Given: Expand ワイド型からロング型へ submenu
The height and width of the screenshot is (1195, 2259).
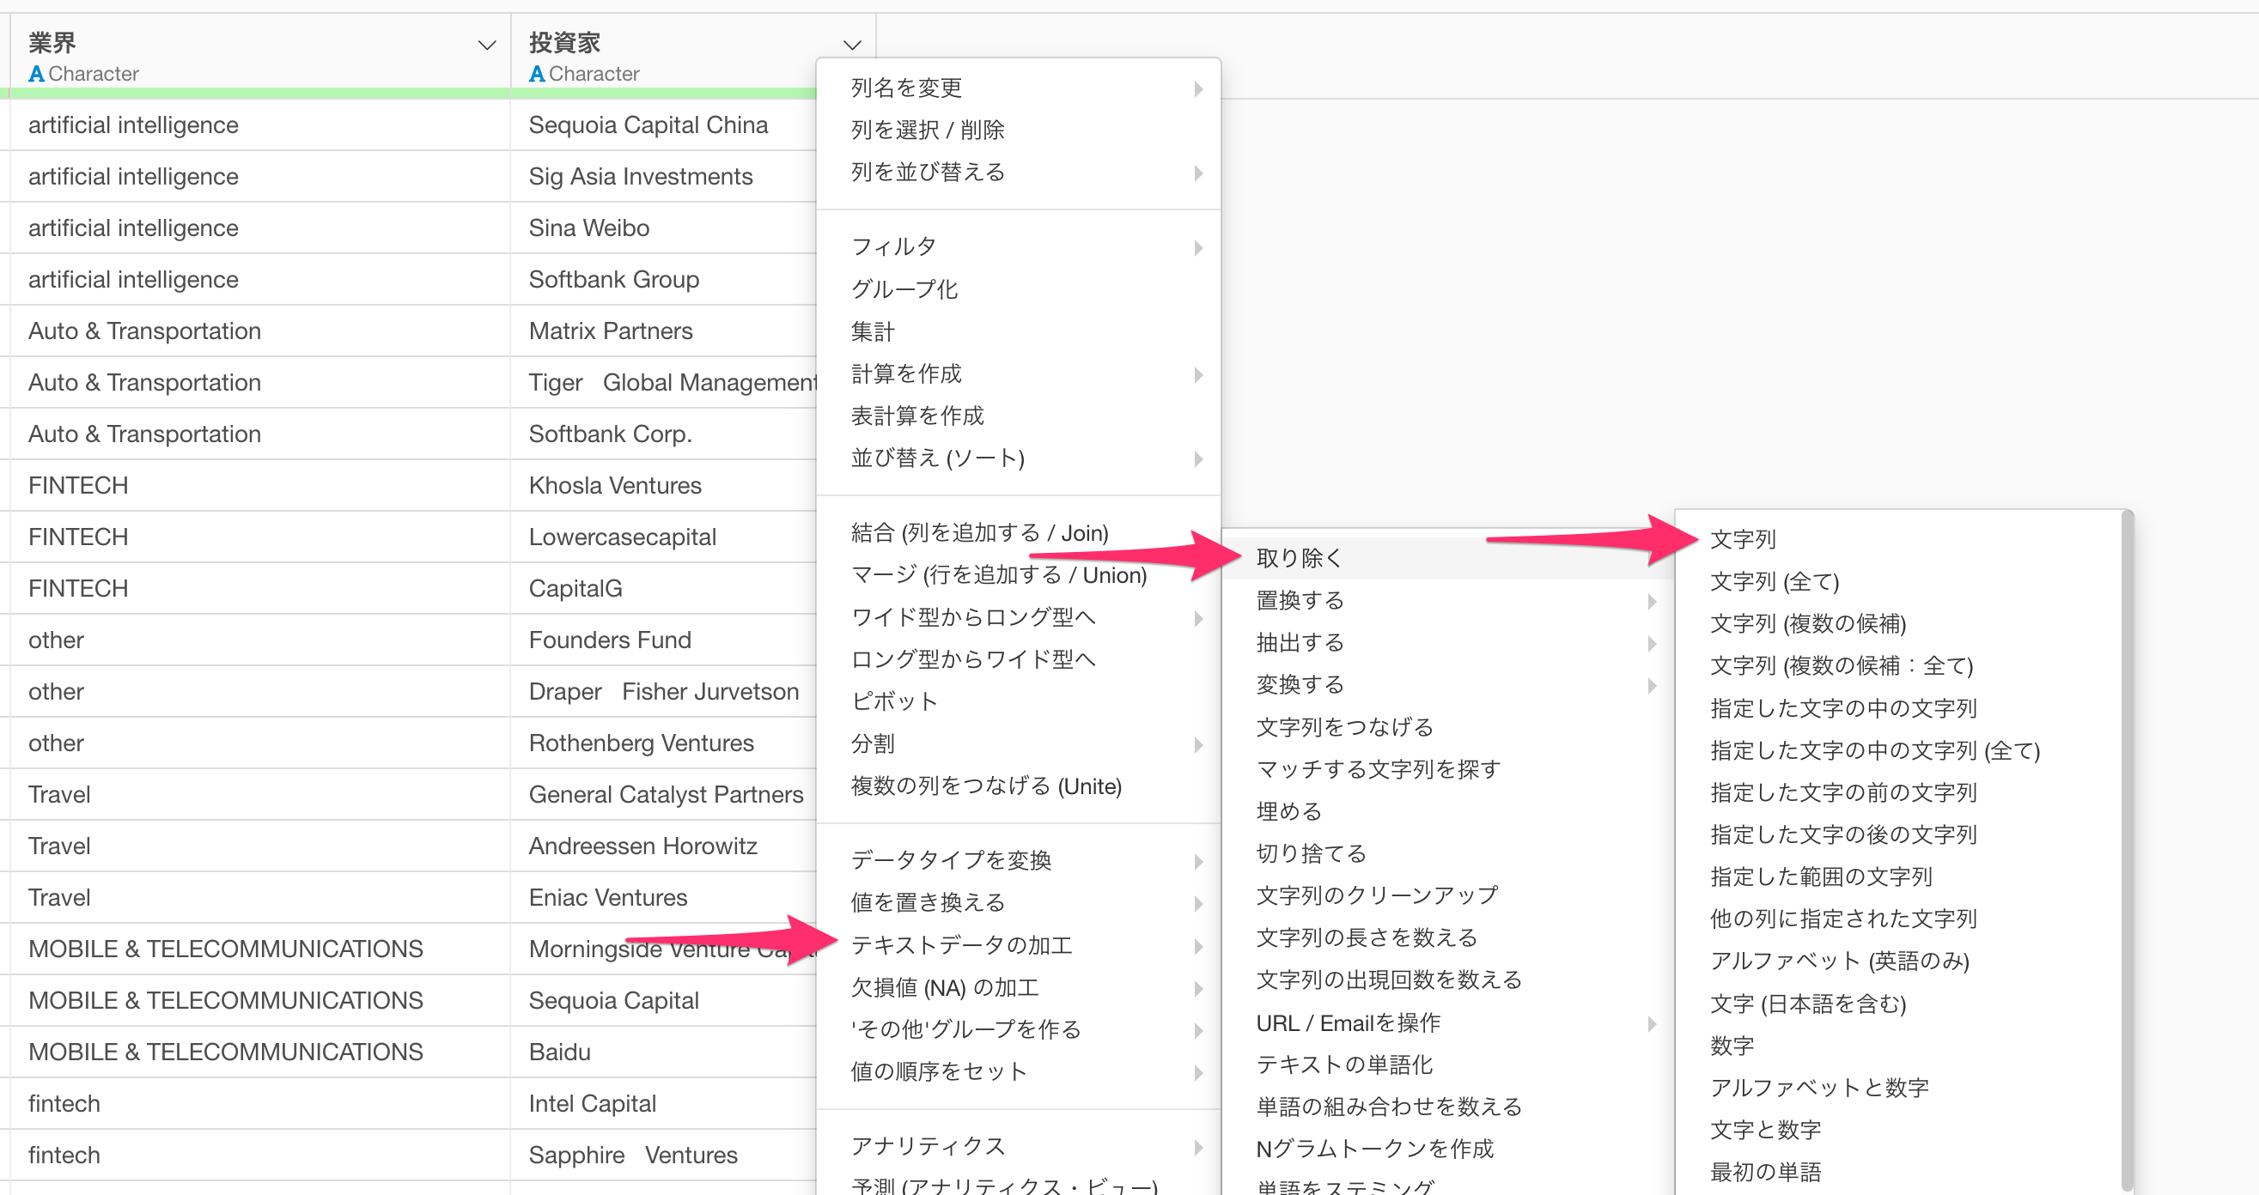Looking at the screenshot, I should point(1018,617).
